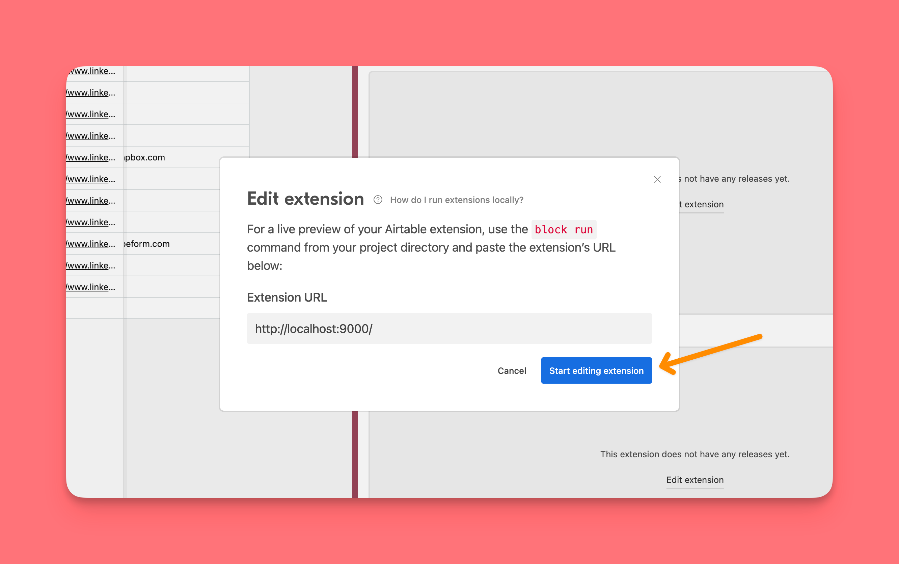Click the help question mark icon
Screen dimensions: 899x564
[x=378, y=200]
